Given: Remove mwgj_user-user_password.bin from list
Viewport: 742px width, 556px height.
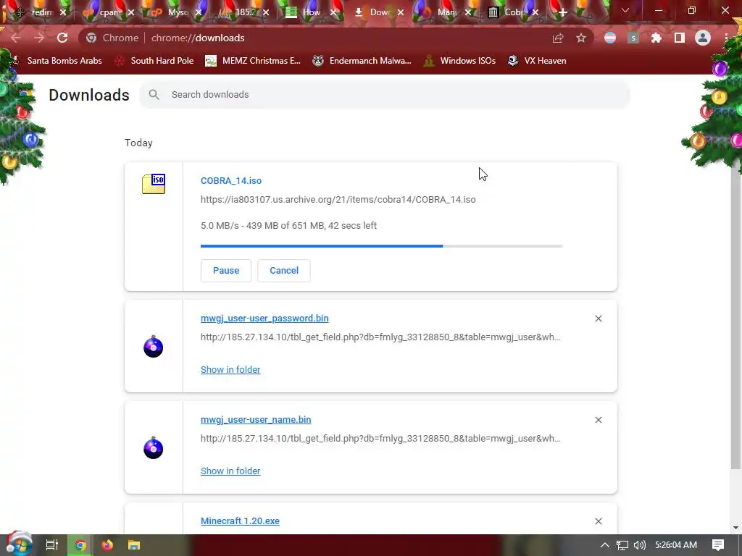Looking at the screenshot, I should pyautogui.click(x=599, y=319).
